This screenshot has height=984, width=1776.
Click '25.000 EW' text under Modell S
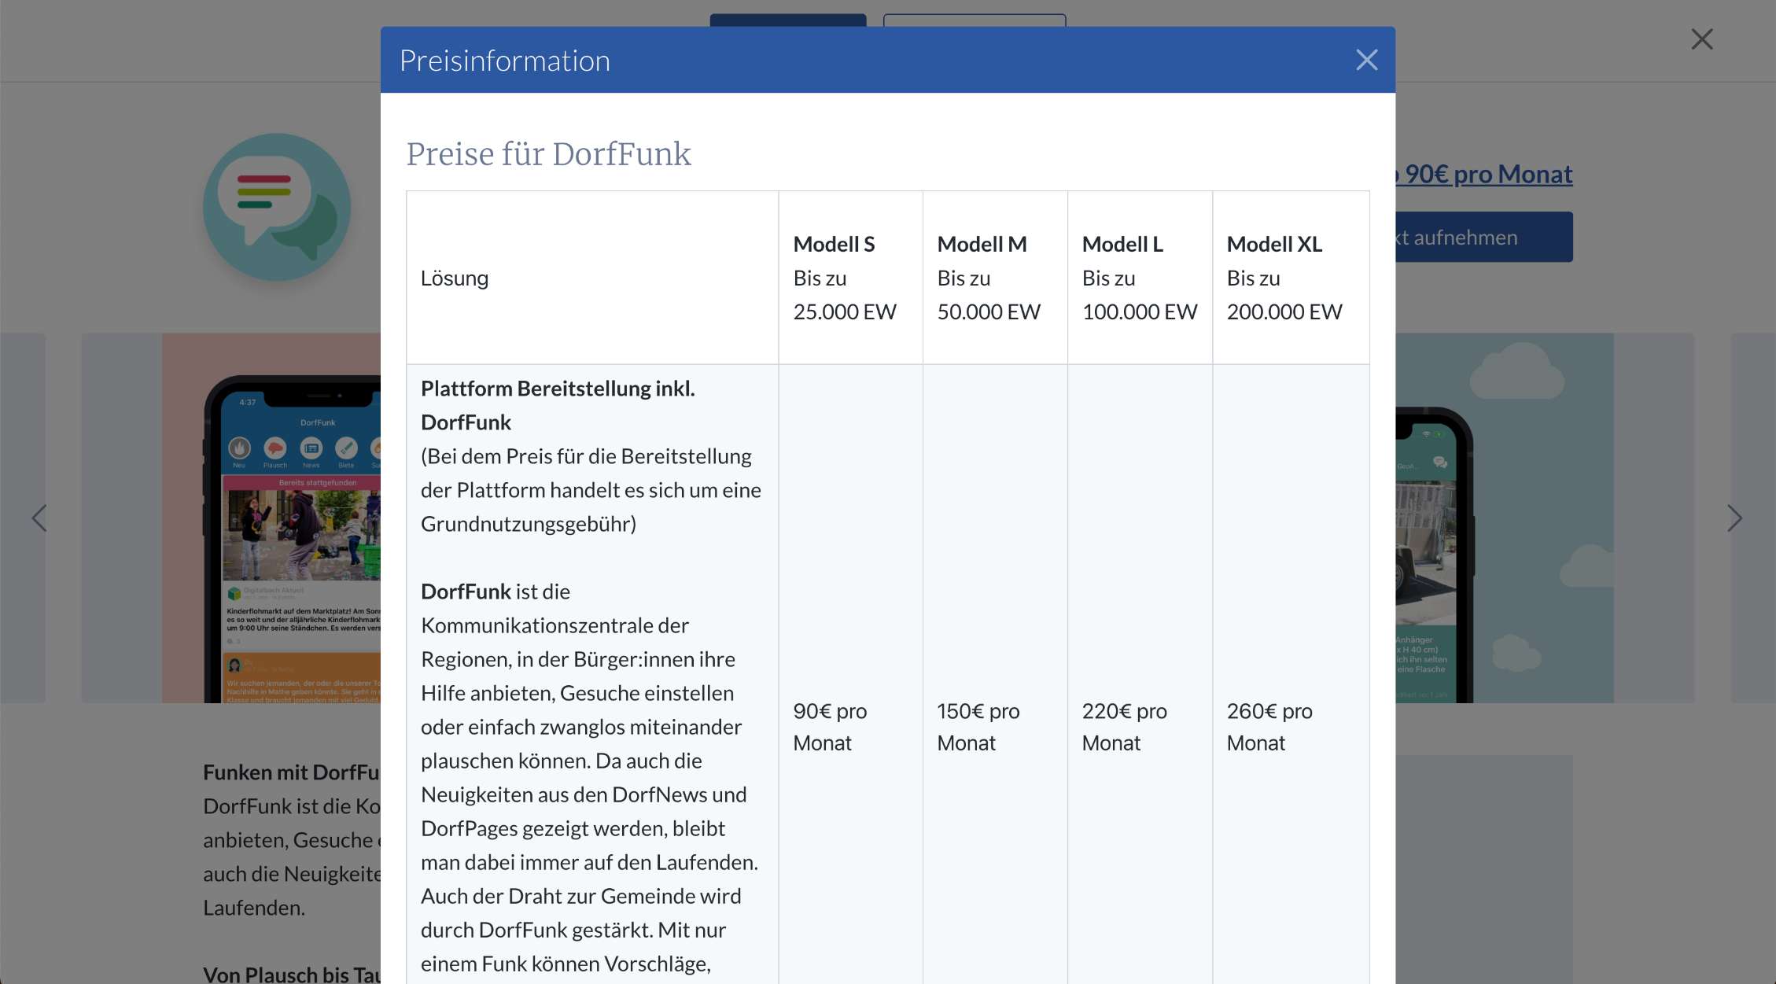pos(845,312)
